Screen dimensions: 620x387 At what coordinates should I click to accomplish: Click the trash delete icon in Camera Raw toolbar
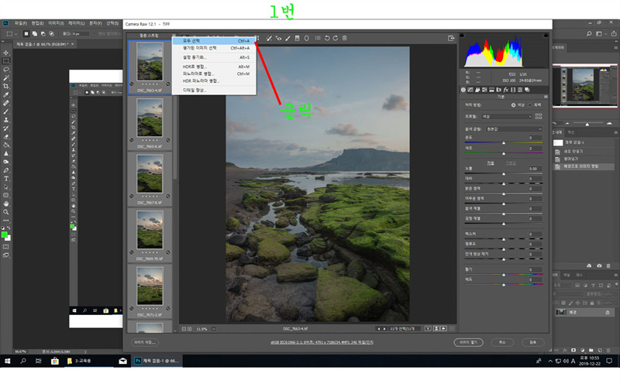pos(344,38)
